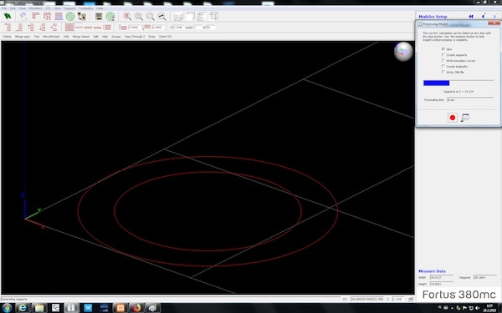Click the go-to-layer icon
The width and height of the screenshot is (502, 313).
tap(54, 28)
